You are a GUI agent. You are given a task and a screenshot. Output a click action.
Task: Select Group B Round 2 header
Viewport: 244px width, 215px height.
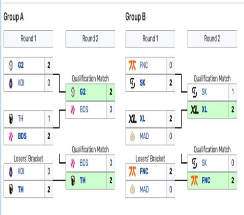click(212, 39)
